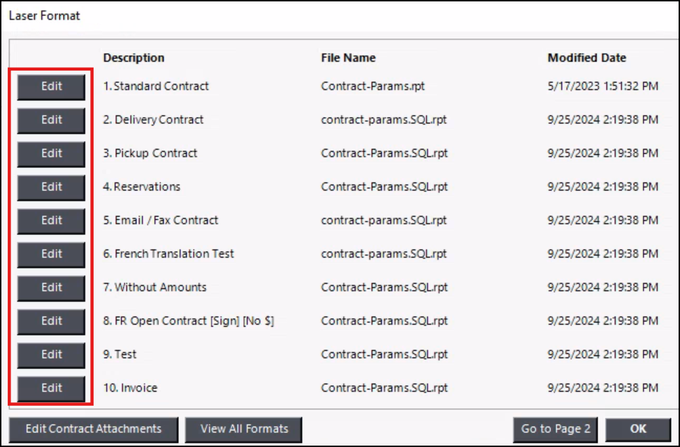Open Edit Contract Attachments
Screen dimensions: 680x447
[94, 429]
